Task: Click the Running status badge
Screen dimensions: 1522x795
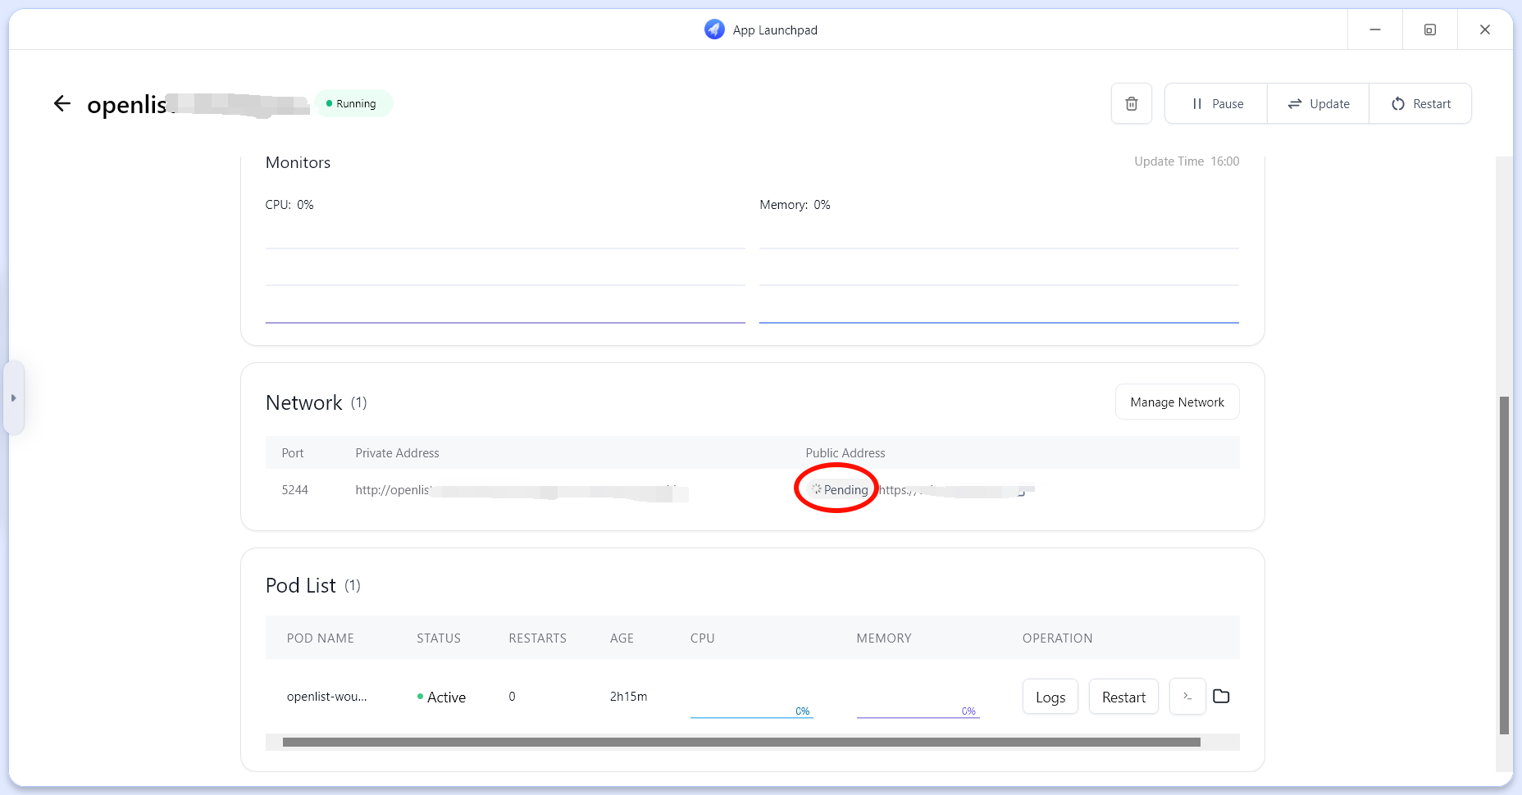Action: (x=353, y=103)
